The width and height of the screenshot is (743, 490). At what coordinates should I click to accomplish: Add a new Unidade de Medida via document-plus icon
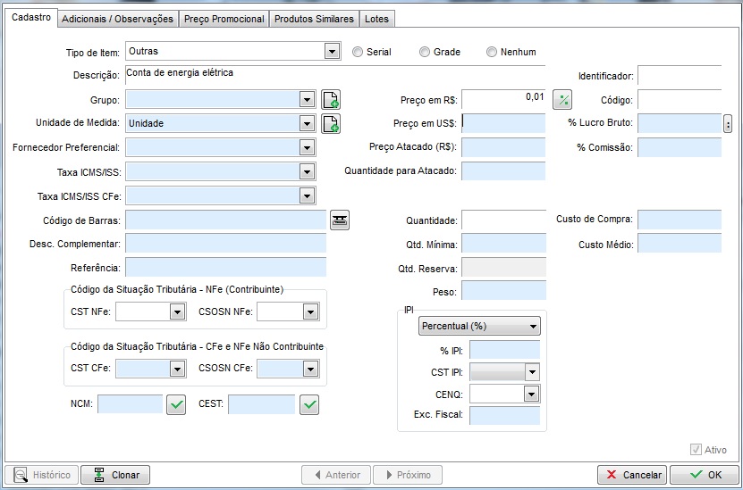point(331,124)
